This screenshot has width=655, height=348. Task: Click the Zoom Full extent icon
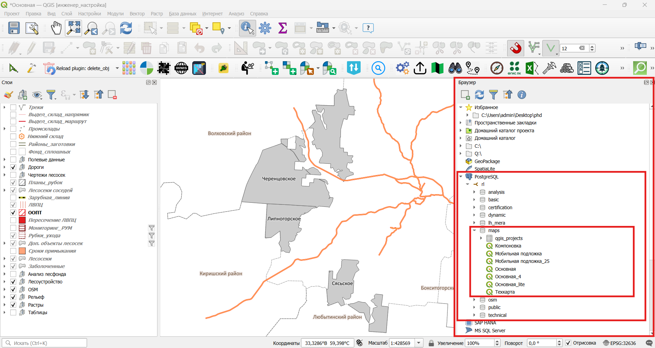click(74, 28)
